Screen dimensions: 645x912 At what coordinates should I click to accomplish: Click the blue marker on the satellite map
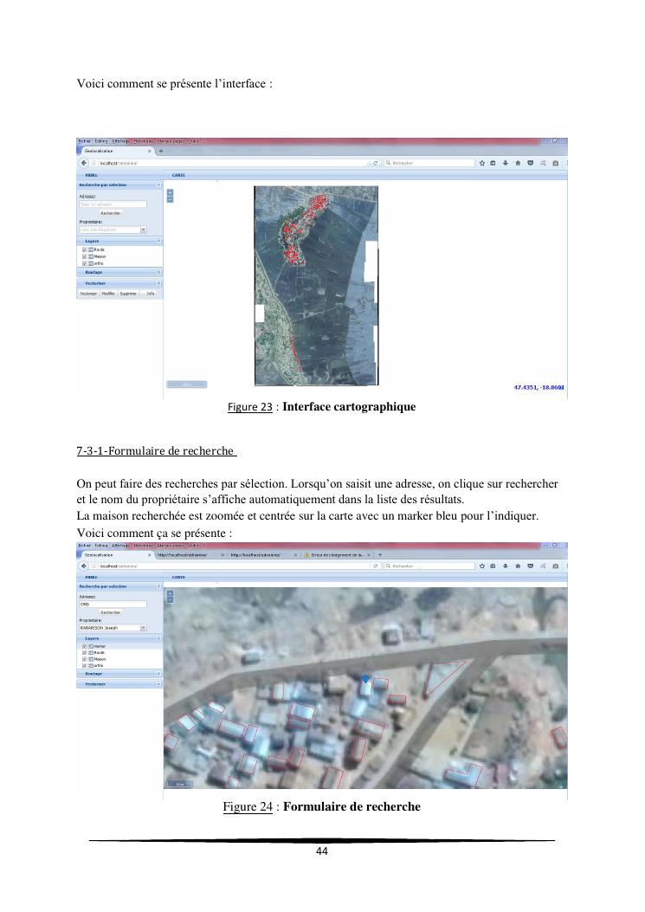coord(365,678)
